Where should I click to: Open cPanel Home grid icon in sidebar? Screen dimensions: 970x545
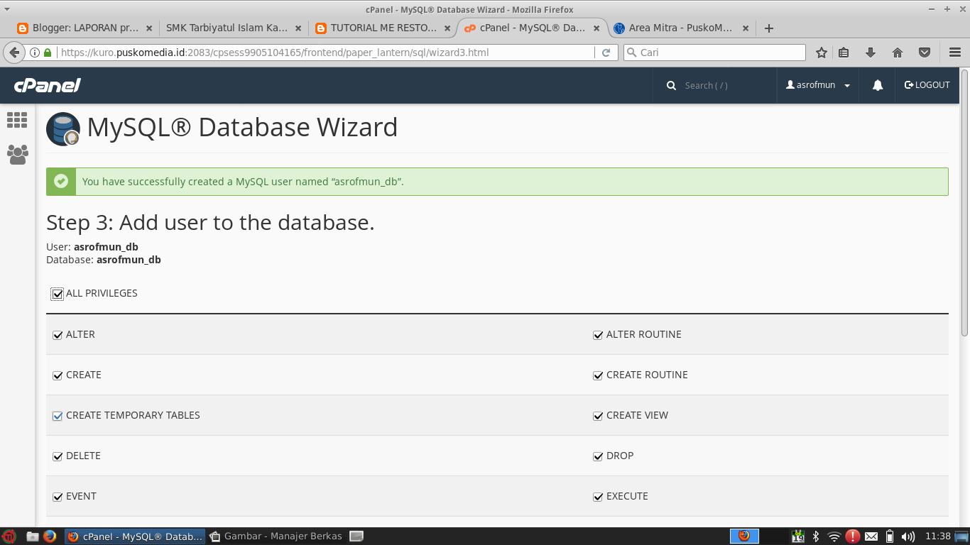pyautogui.click(x=17, y=120)
